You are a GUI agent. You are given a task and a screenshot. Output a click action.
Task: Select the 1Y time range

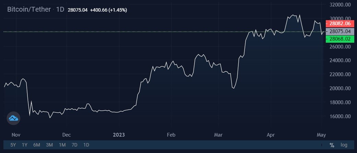[x=25, y=145]
